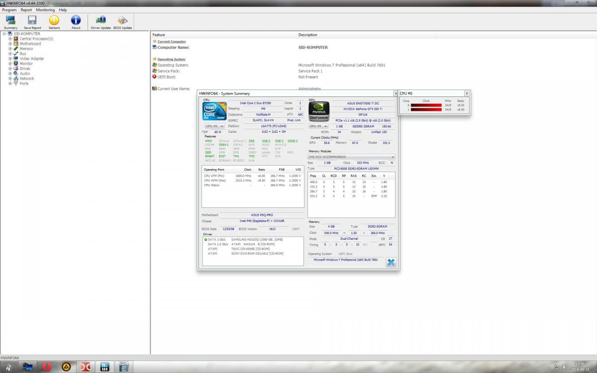Click the blue X close icon in System Summary
The width and height of the screenshot is (597, 373).
pos(391,262)
